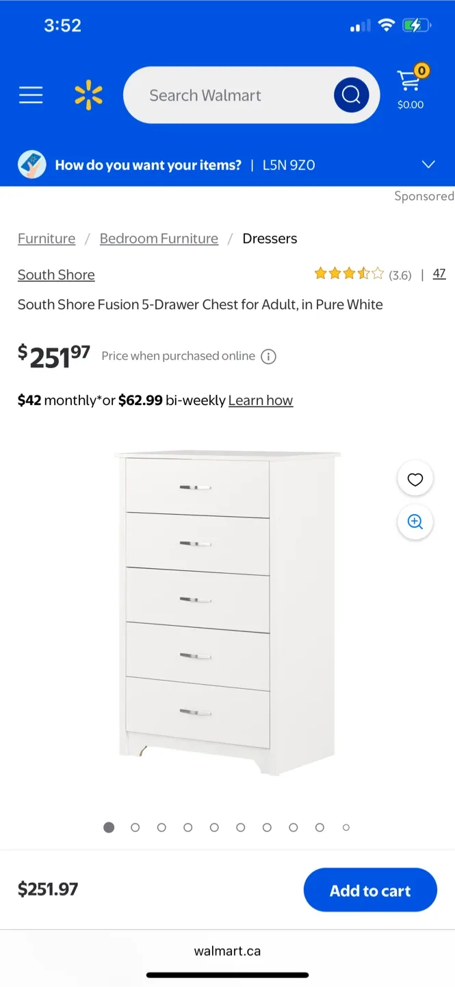Tap the Walmart spark logo
This screenshot has height=987, width=455.
pyautogui.click(x=88, y=95)
